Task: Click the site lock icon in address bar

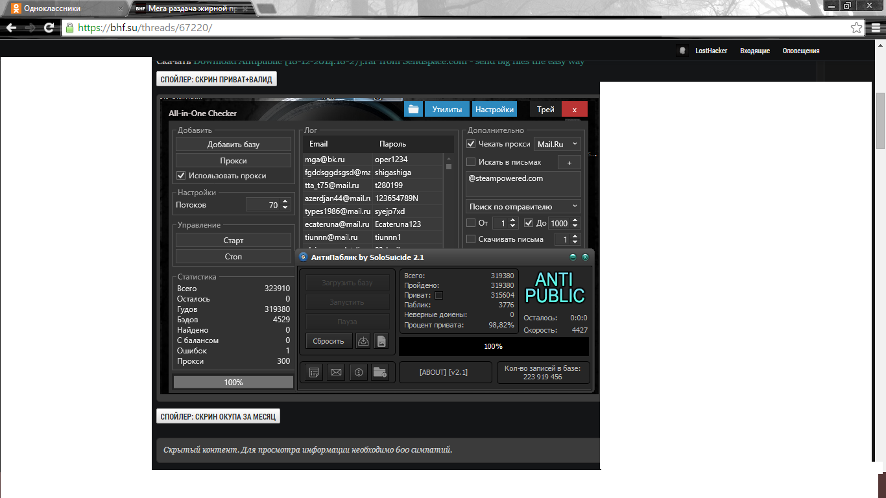Action: (x=69, y=28)
